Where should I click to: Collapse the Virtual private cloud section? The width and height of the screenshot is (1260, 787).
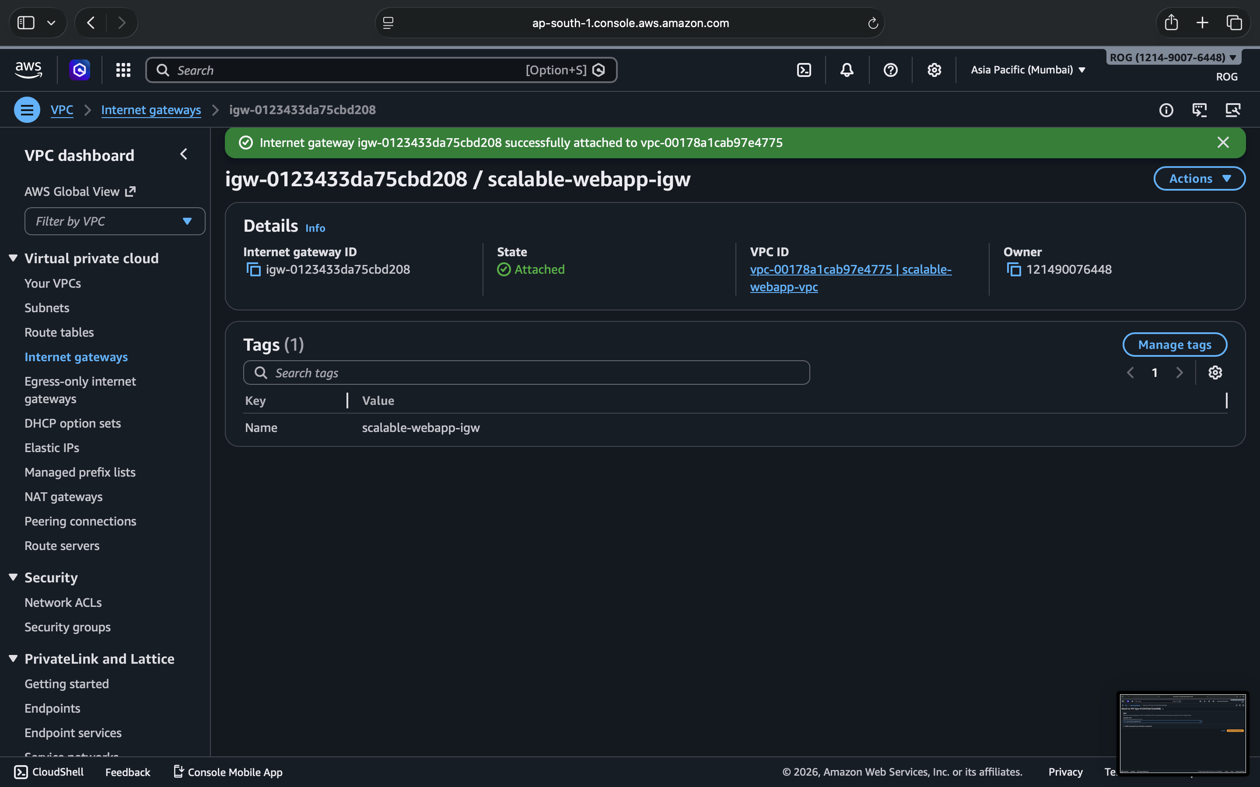click(x=14, y=258)
